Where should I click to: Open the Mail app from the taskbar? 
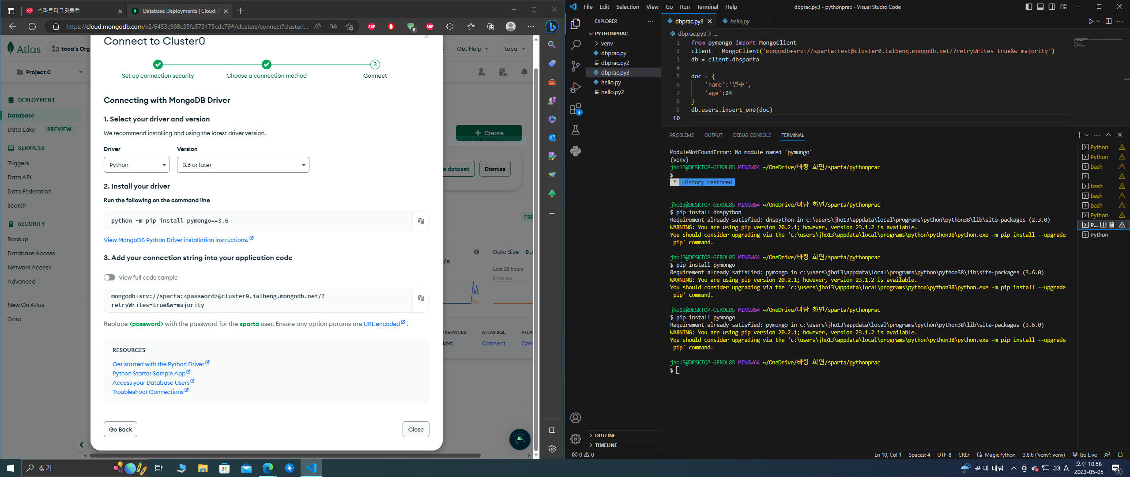246,468
